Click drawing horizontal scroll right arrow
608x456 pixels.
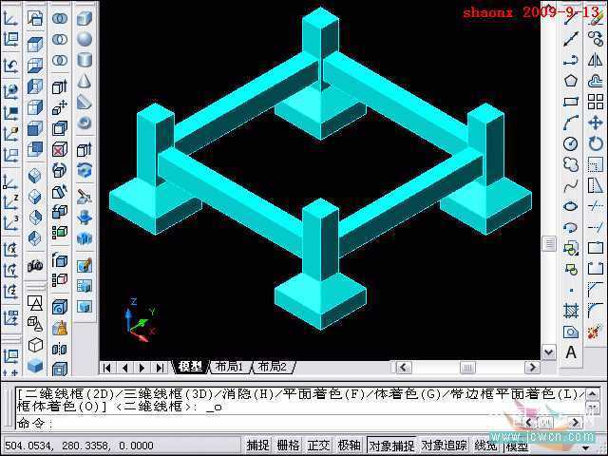[532, 367]
